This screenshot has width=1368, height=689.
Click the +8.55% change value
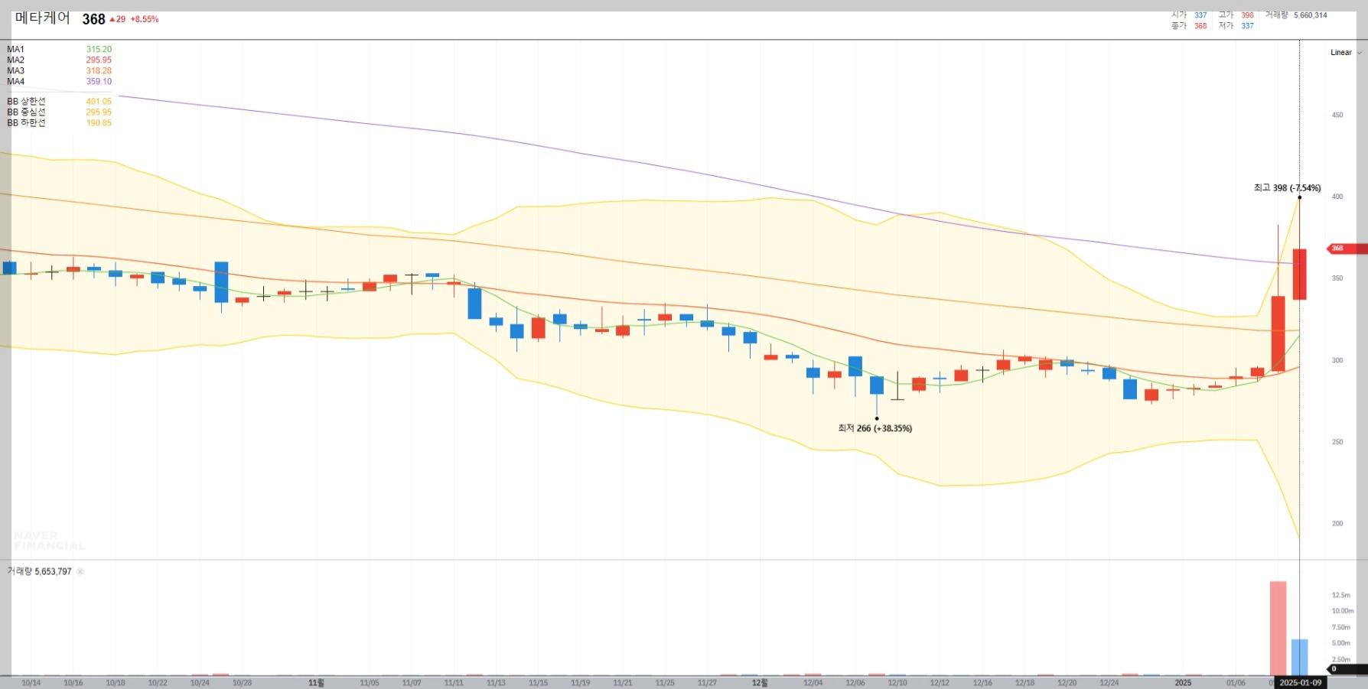[145, 20]
